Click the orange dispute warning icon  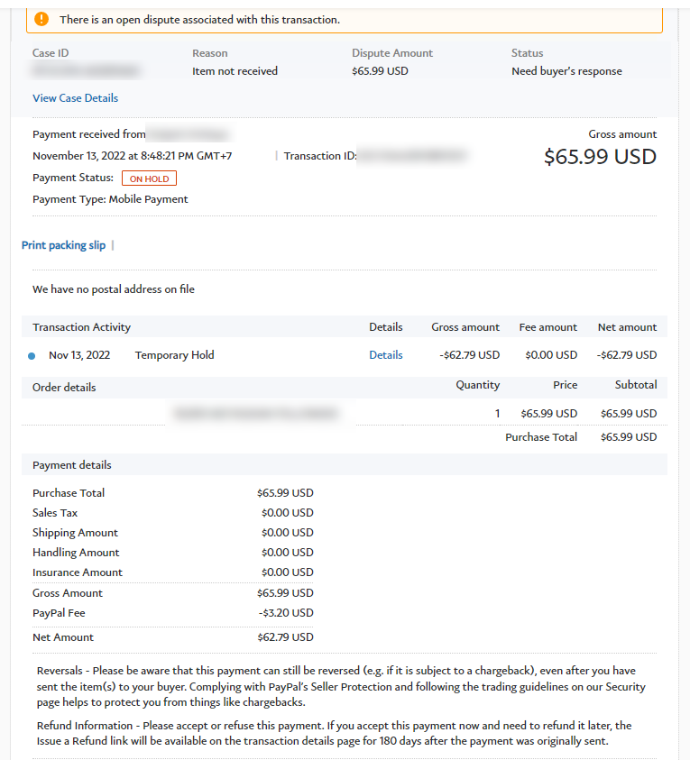tap(42, 19)
